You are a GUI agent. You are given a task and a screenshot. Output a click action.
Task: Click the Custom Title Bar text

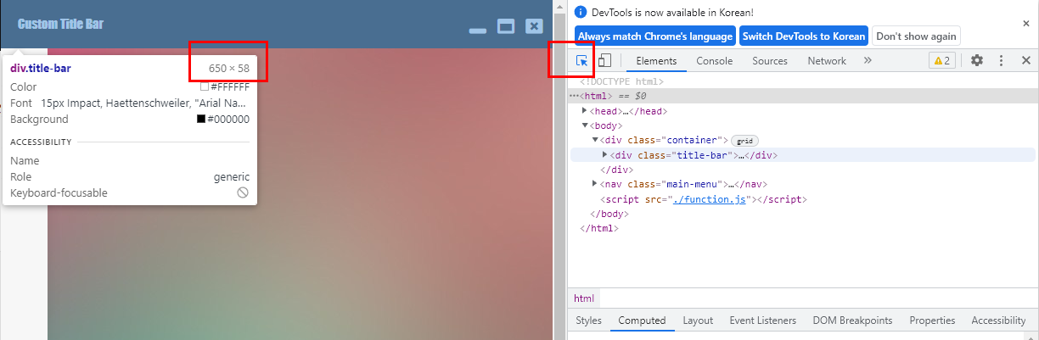[60, 24]
